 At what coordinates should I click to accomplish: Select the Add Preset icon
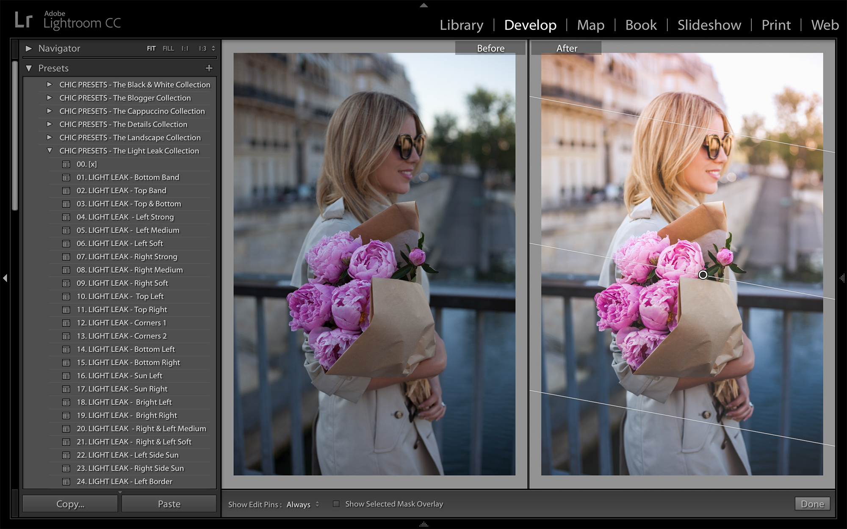(209, 68)
